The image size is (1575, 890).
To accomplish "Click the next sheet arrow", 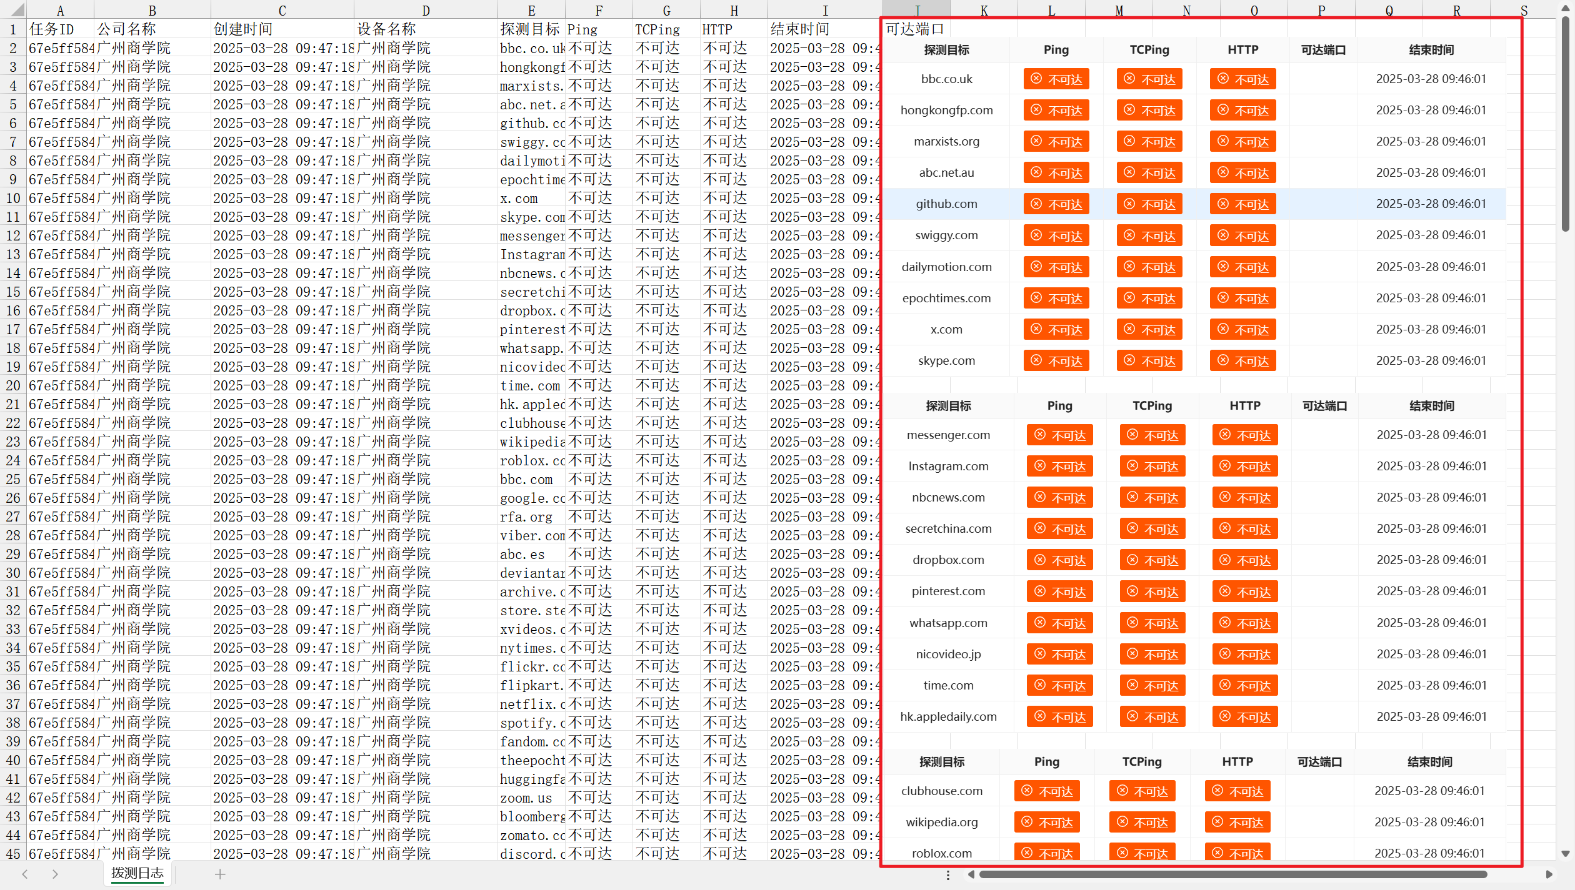I will [55, 874].
